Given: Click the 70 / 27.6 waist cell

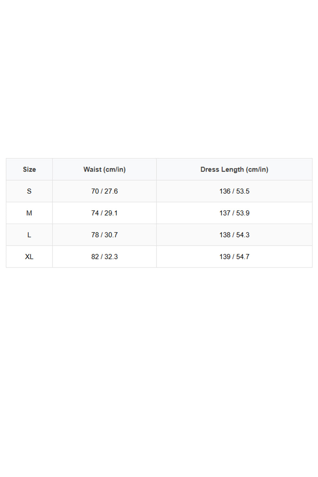Looking at the screenshot, I should pyautogui.click(x=104, y=191).
